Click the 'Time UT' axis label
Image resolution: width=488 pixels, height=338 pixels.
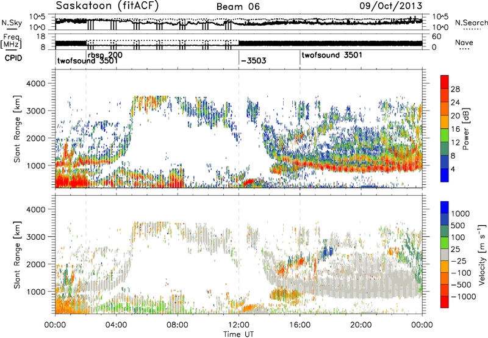[239, 334]
